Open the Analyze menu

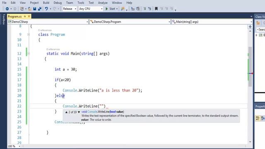click(x=103, y=3)
